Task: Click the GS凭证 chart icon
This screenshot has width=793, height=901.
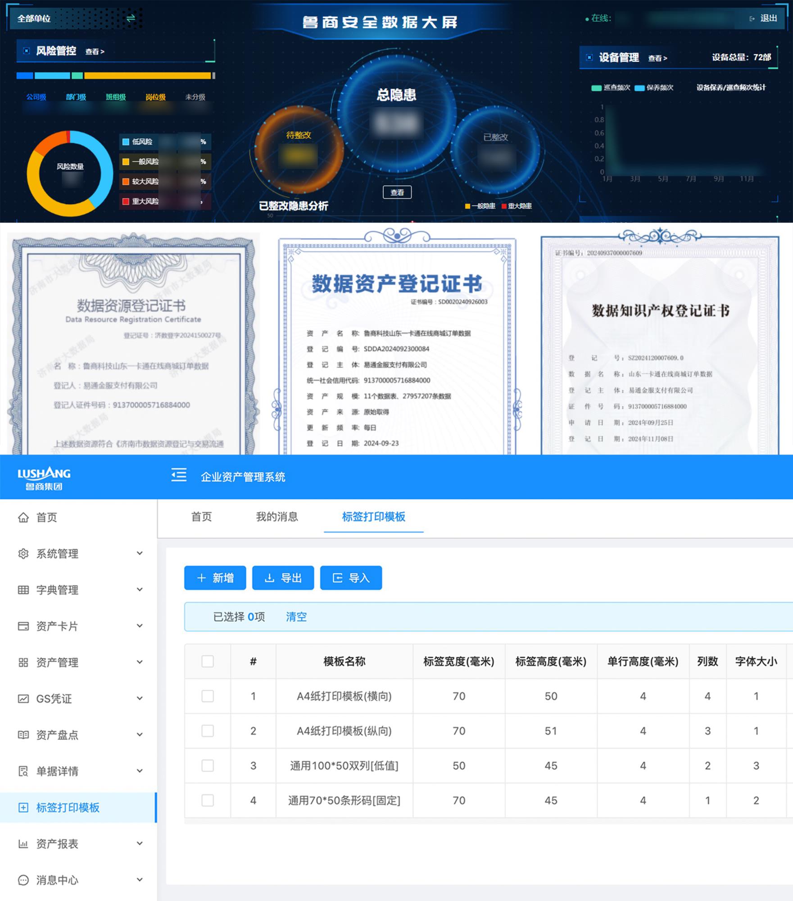Action: coord(23,699)
